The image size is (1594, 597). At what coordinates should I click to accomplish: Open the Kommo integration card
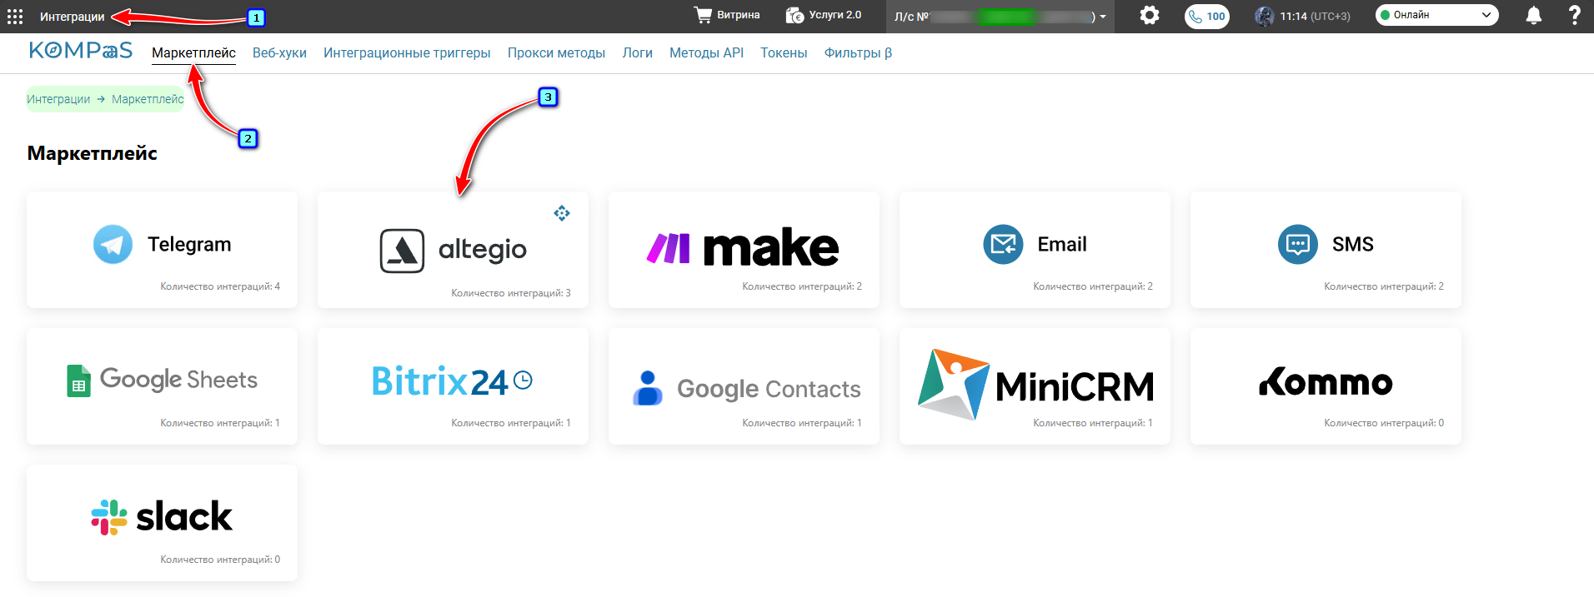[x=1326, y=386]
